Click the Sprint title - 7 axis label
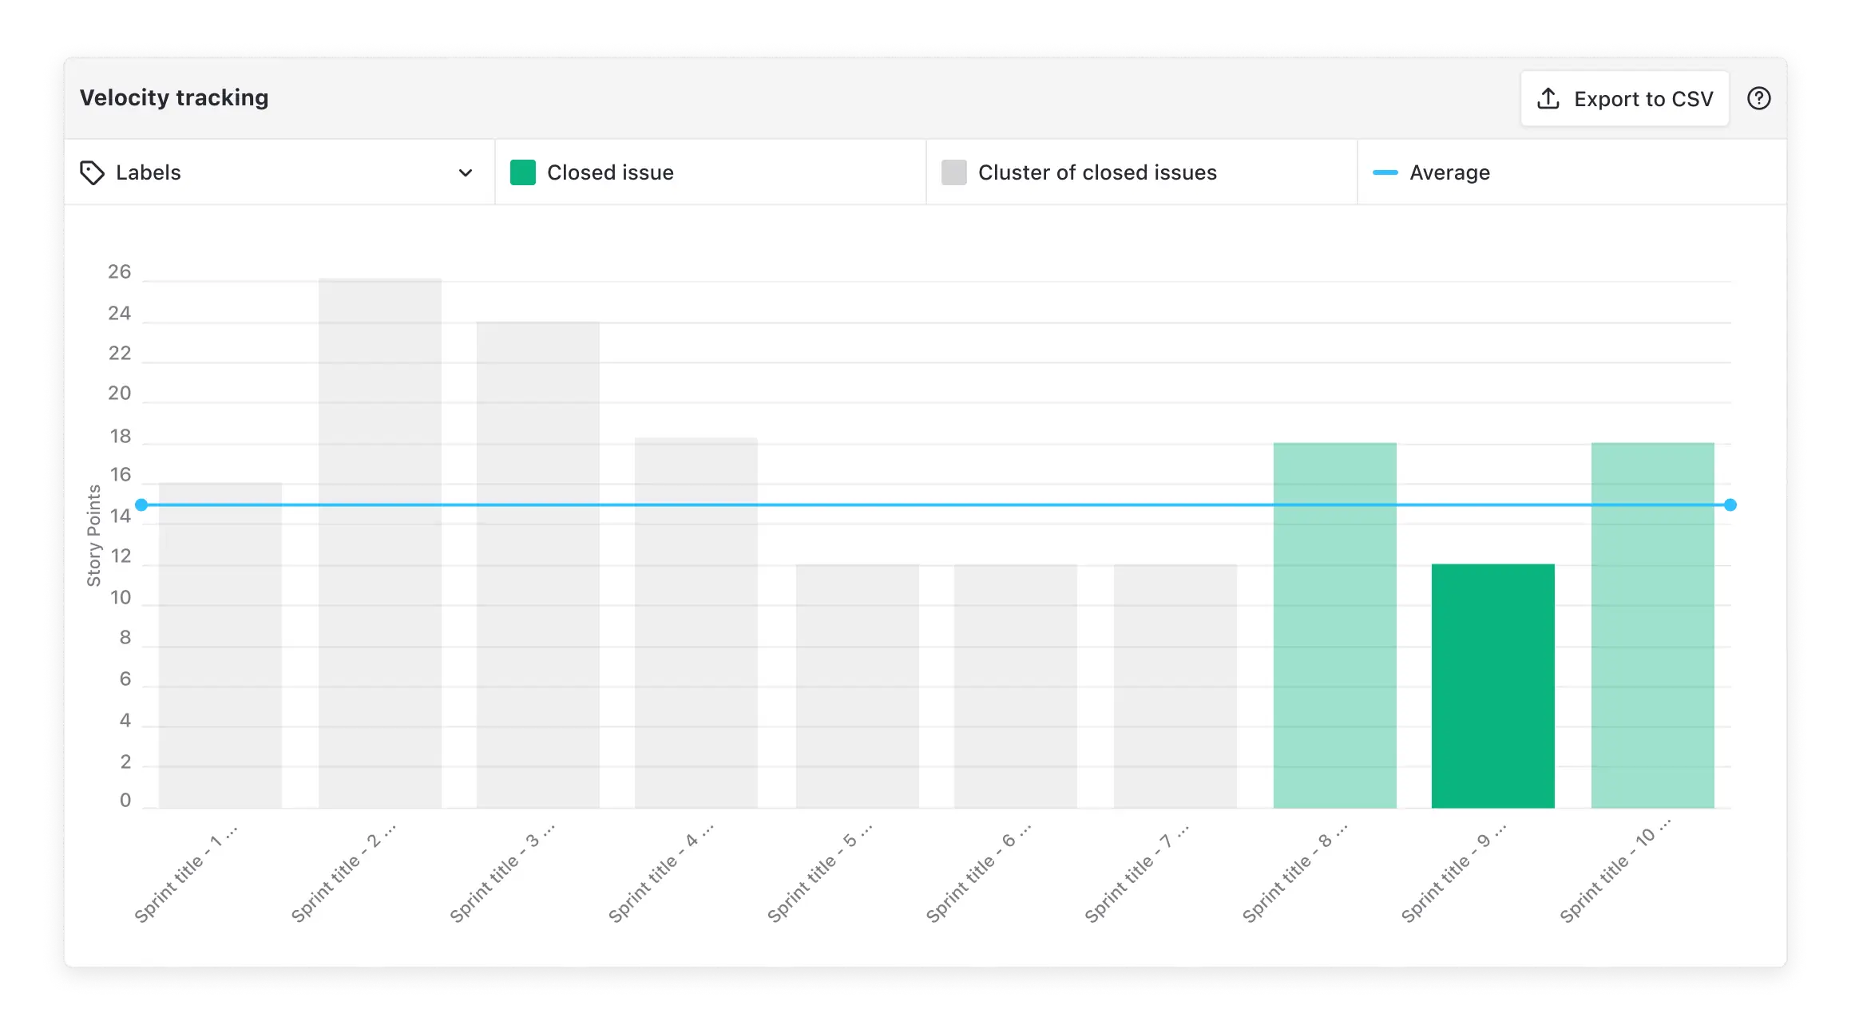1851x1025 pixels. click(x=1137, y=874)
